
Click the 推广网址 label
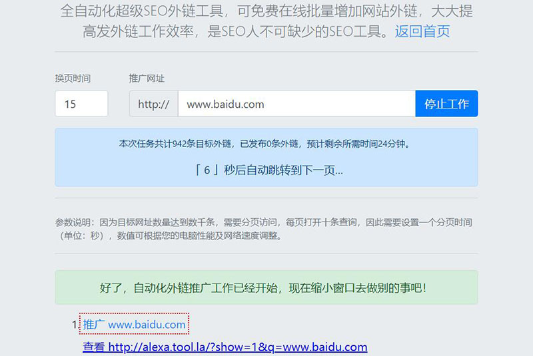coord(147,79)
